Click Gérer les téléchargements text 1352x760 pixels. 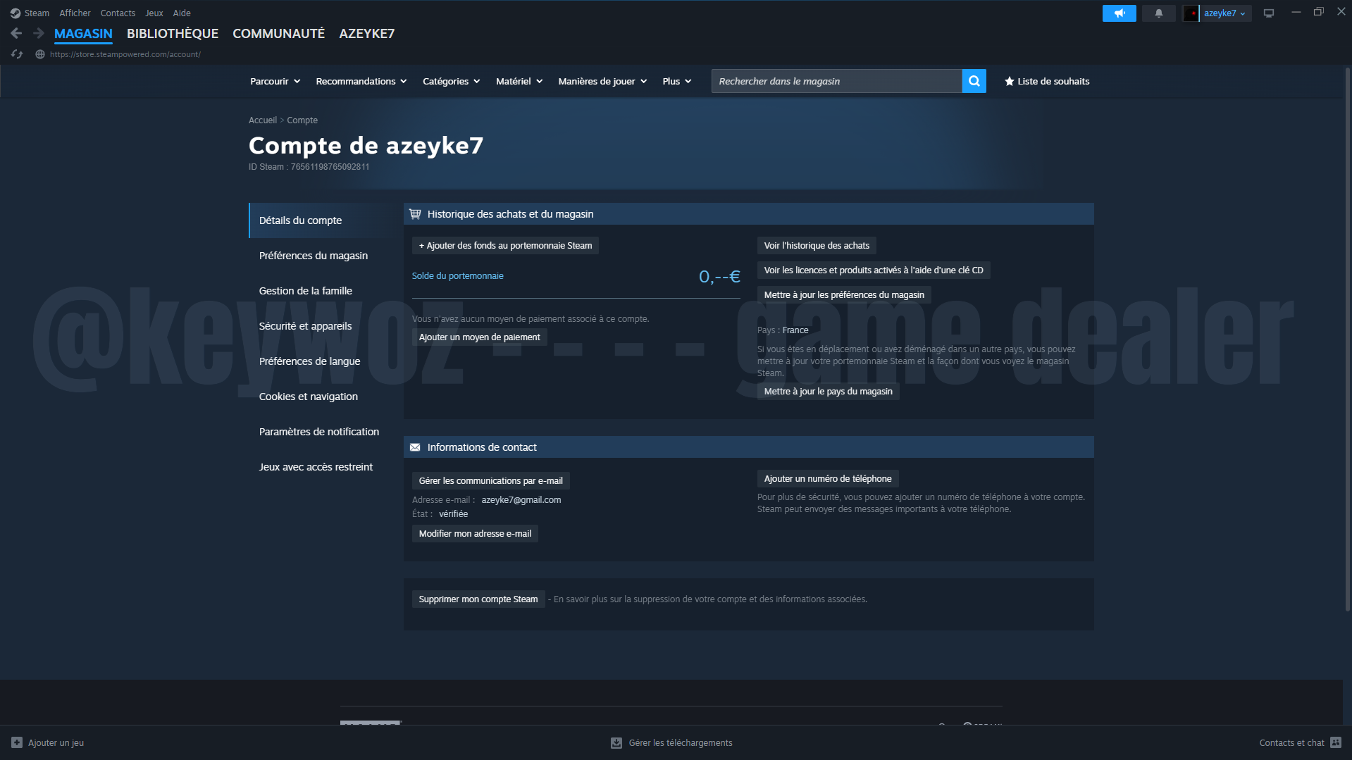tap(681, 743)
